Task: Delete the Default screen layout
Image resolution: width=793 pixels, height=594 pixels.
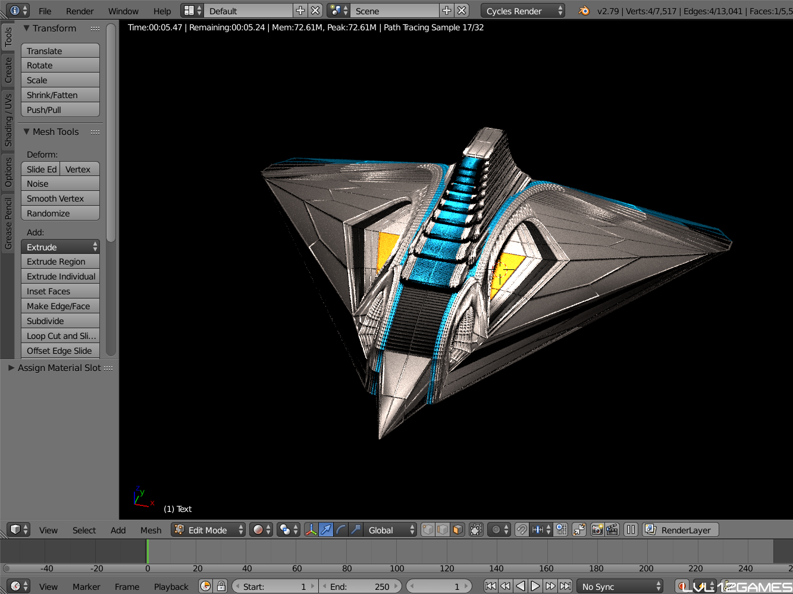Action: pos(316,11)
